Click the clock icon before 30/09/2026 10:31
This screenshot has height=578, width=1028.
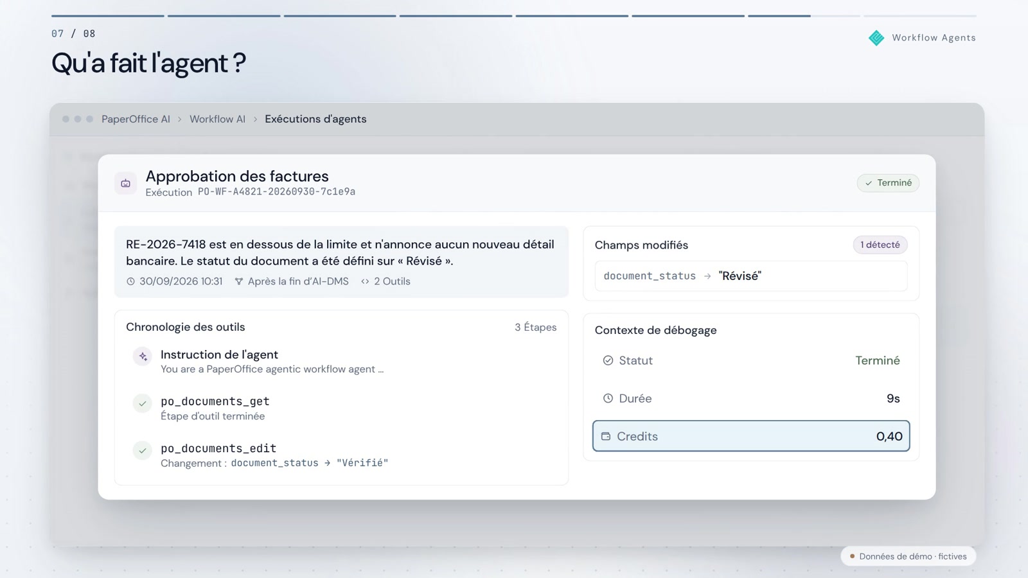click(130, 281)
